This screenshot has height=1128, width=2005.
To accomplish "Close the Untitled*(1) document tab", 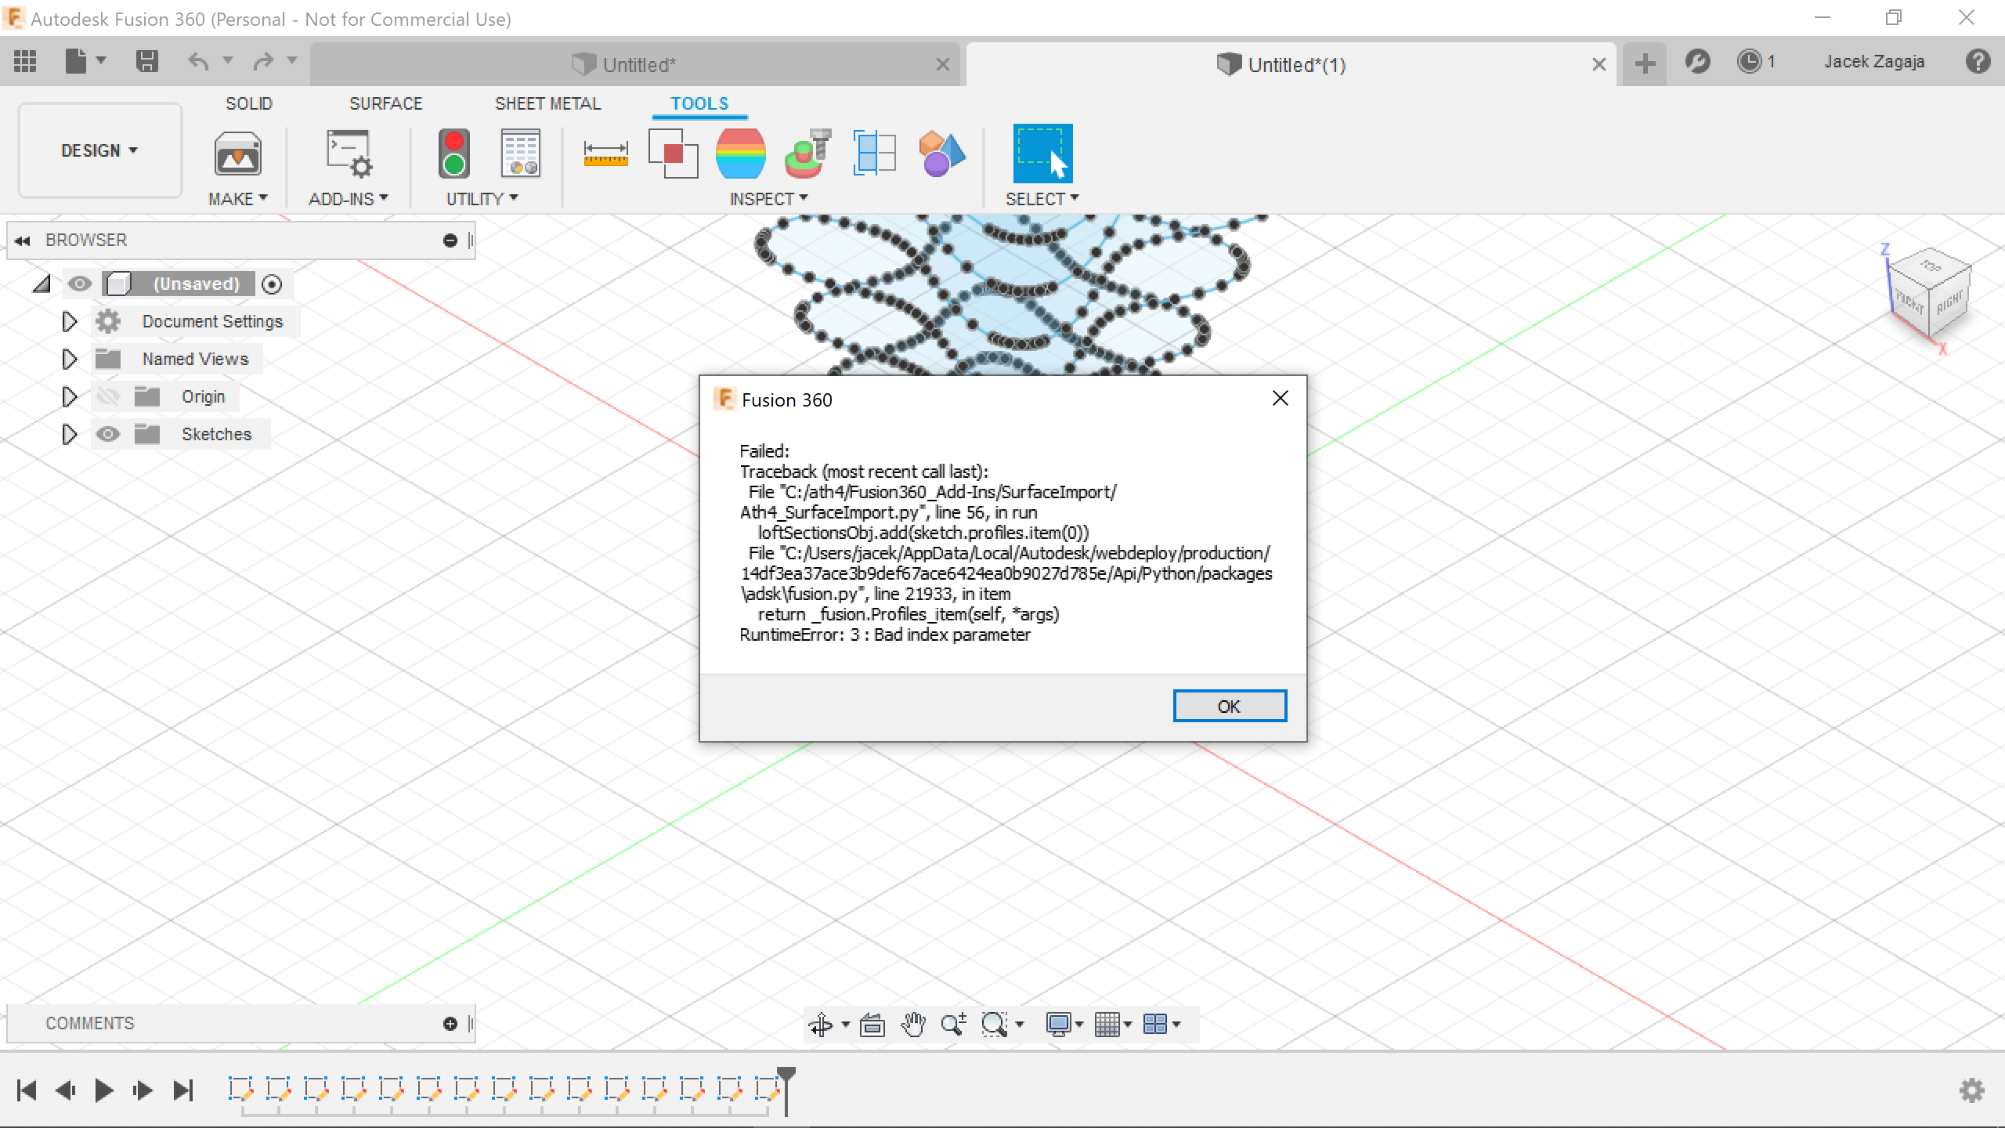I will point(1599,64).
